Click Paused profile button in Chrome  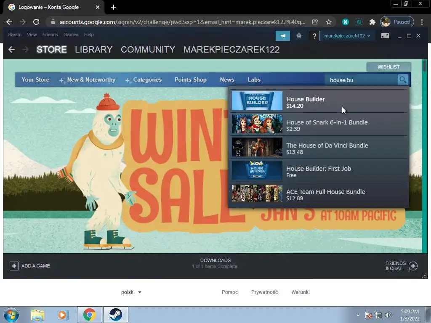(397, 22)
